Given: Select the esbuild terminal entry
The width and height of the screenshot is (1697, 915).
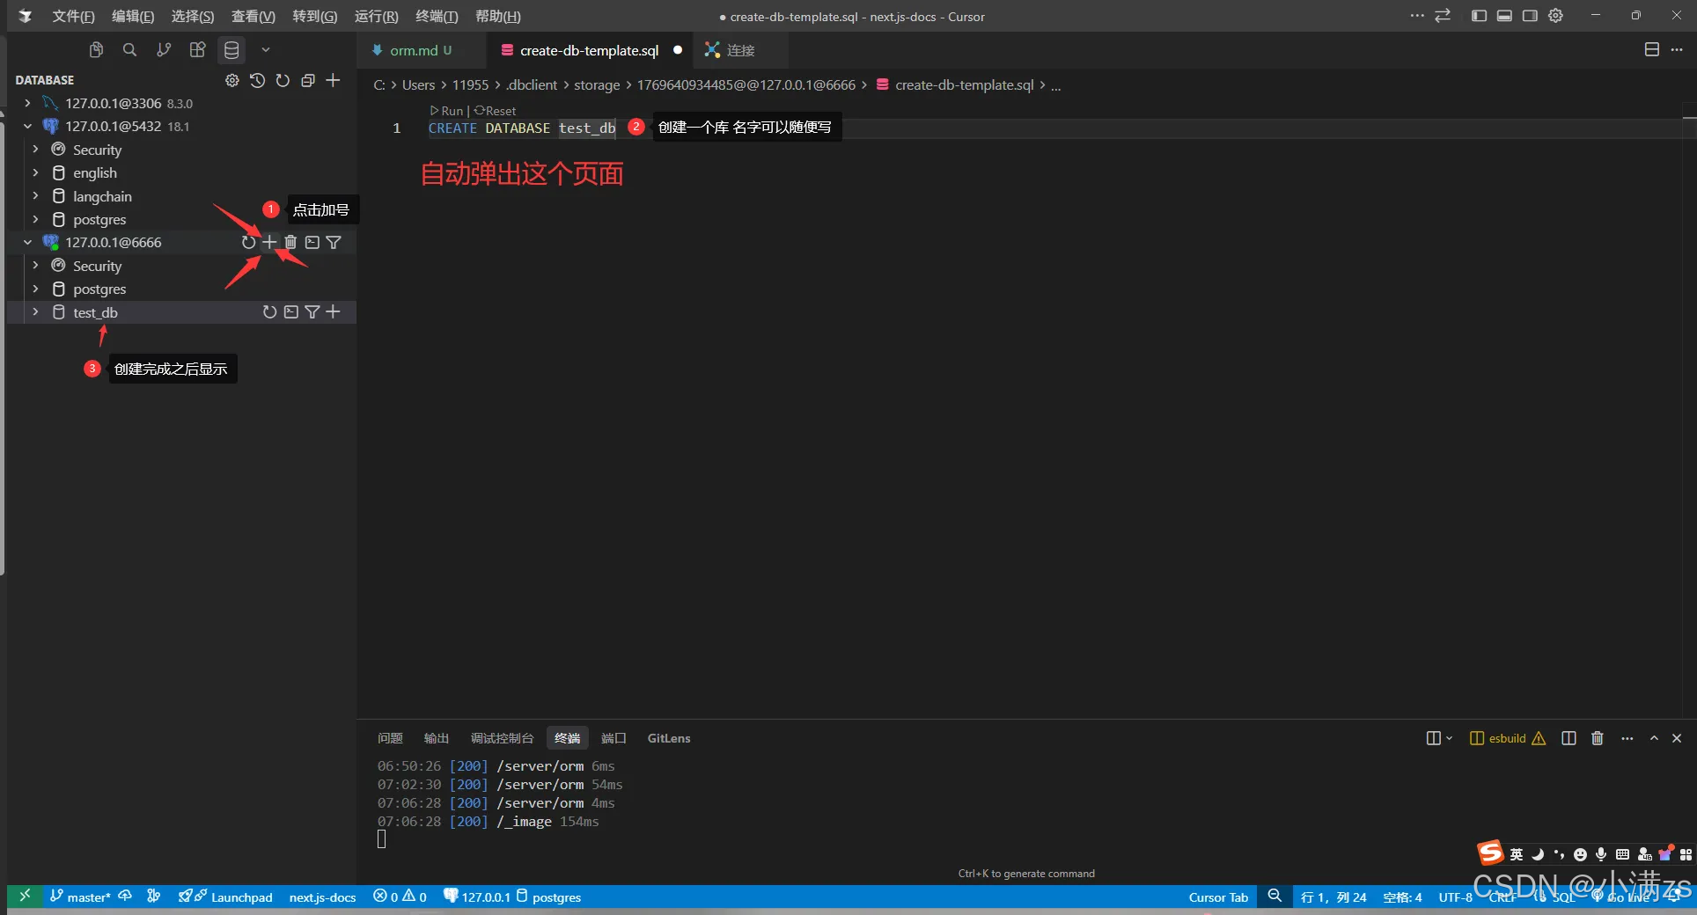Looking at the screenshot, I should 1507,738.
